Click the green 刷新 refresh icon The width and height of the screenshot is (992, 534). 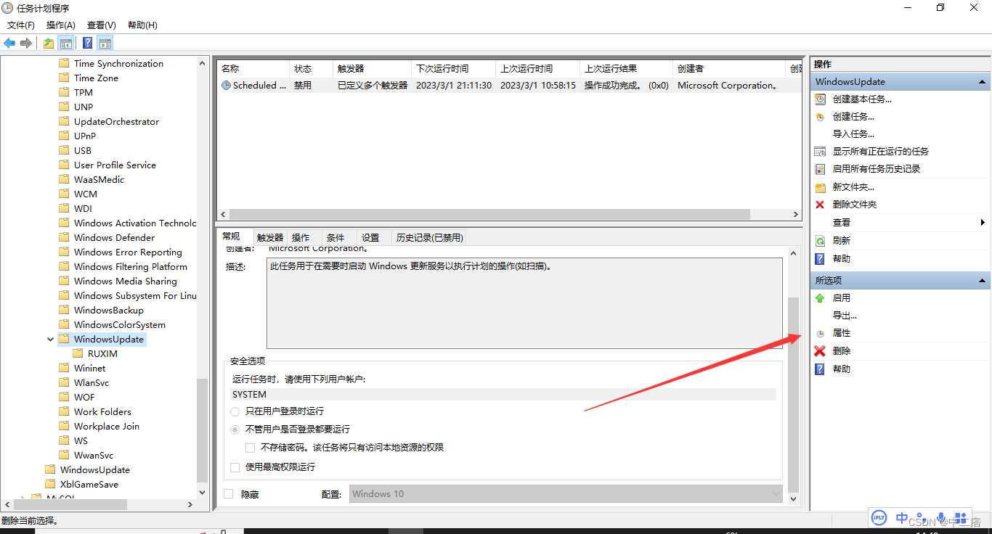click(x=820, y=241)
